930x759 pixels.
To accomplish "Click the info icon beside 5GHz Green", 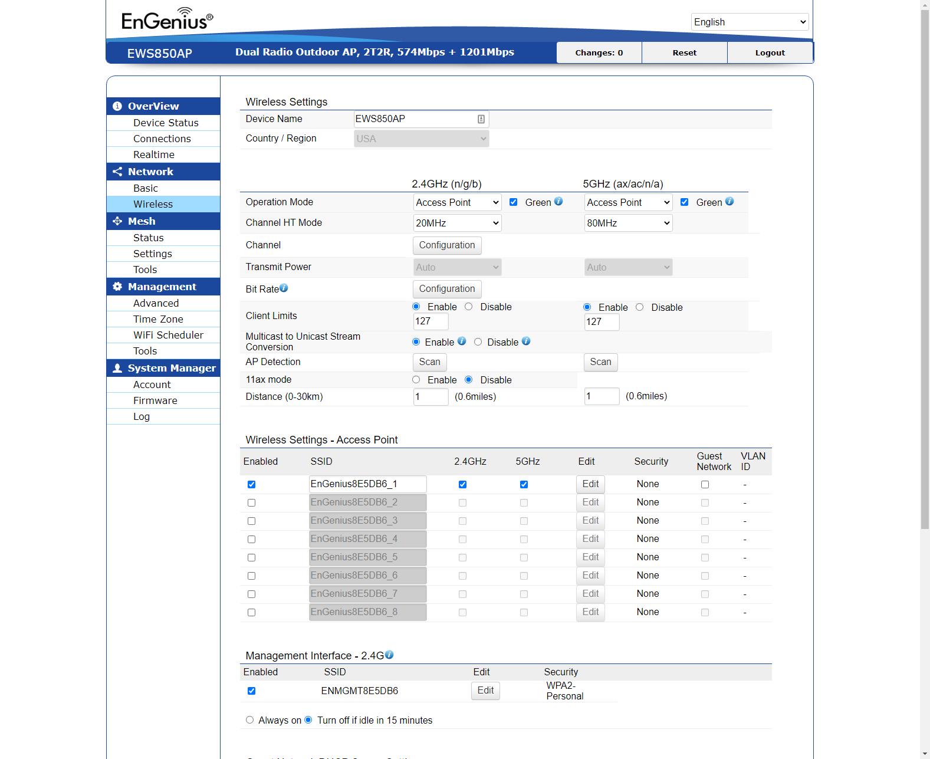I will coord(729,202).
